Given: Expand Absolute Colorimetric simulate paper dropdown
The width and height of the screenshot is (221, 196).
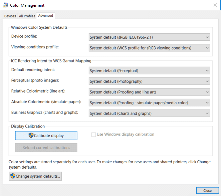Looking at the screenshot, I should 149,103.
